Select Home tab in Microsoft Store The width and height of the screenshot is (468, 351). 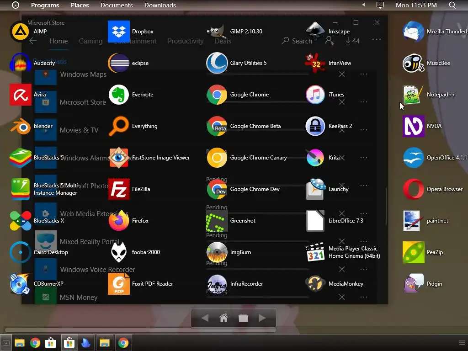click(x=58, y=41)
